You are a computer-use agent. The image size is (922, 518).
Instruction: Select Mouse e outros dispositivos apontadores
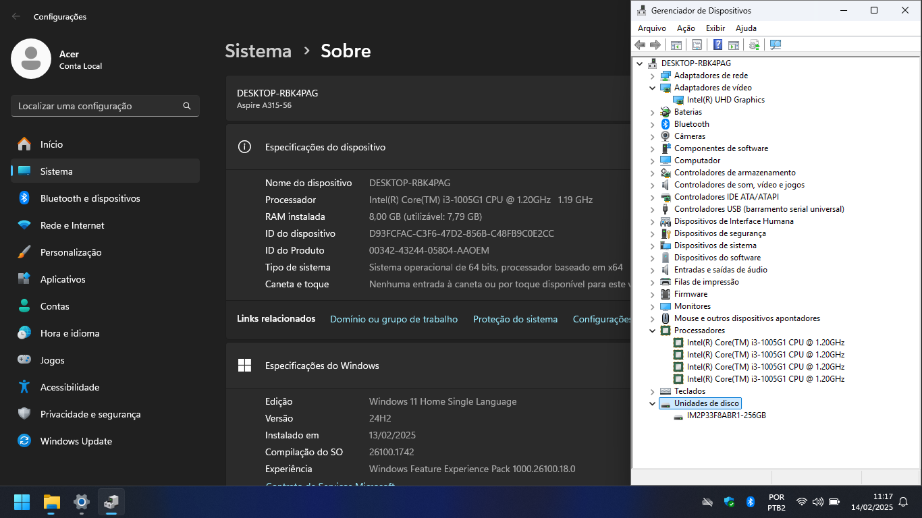pyautogui.click(x=747, y=318)
